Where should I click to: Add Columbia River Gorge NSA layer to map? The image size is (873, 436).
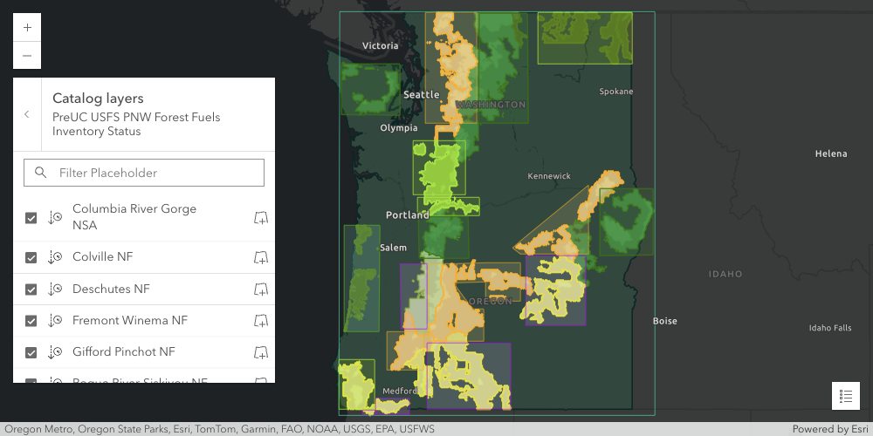coord(260,218)
